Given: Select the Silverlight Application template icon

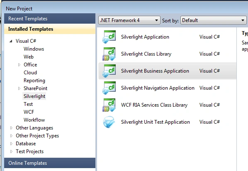Looking at the screenshot, I should click(x=109, y=37).
